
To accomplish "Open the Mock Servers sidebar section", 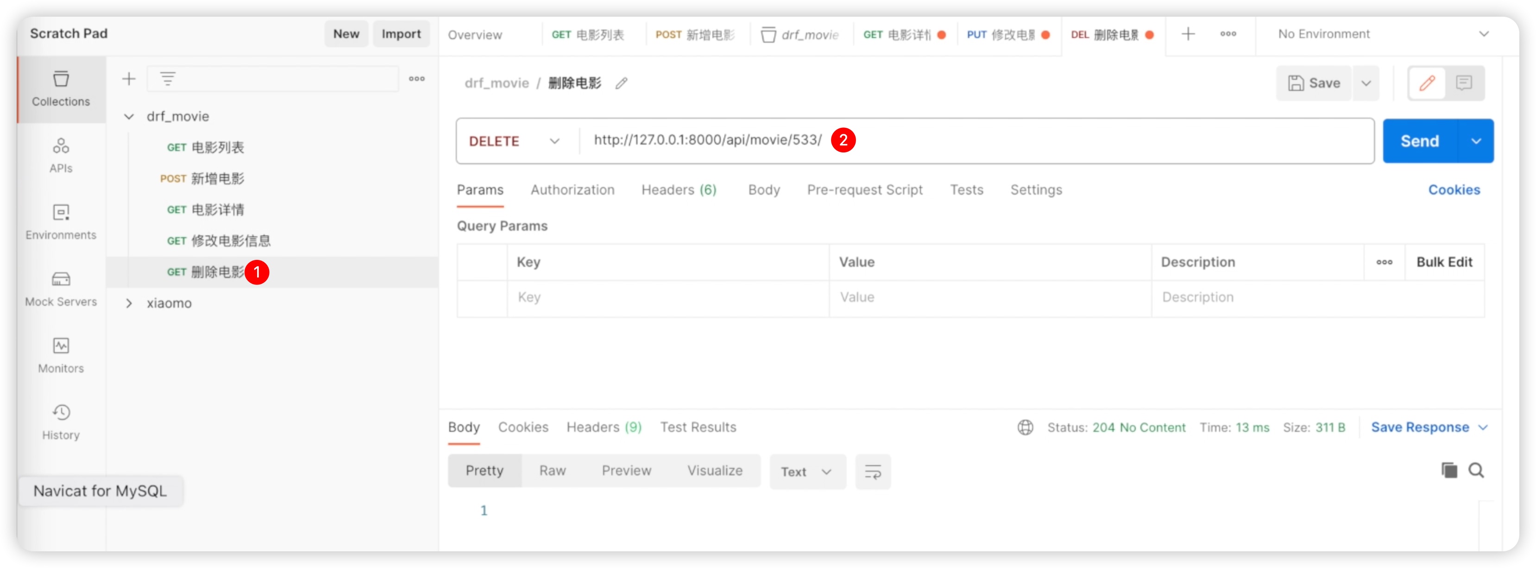I will [61, 289].
